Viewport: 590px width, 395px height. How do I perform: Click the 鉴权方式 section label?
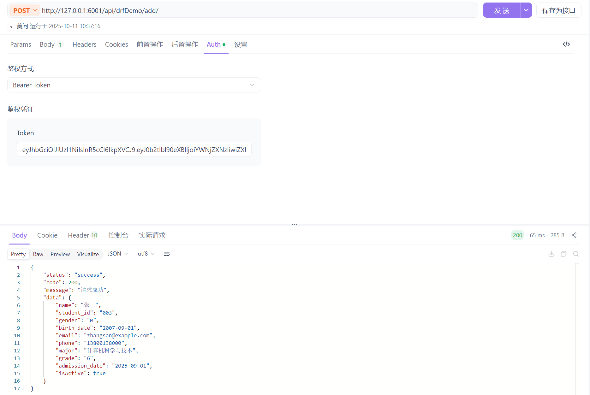(x=21, y=69)
